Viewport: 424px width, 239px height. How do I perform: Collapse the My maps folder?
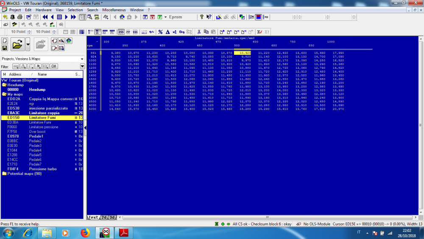pos(4,94)
